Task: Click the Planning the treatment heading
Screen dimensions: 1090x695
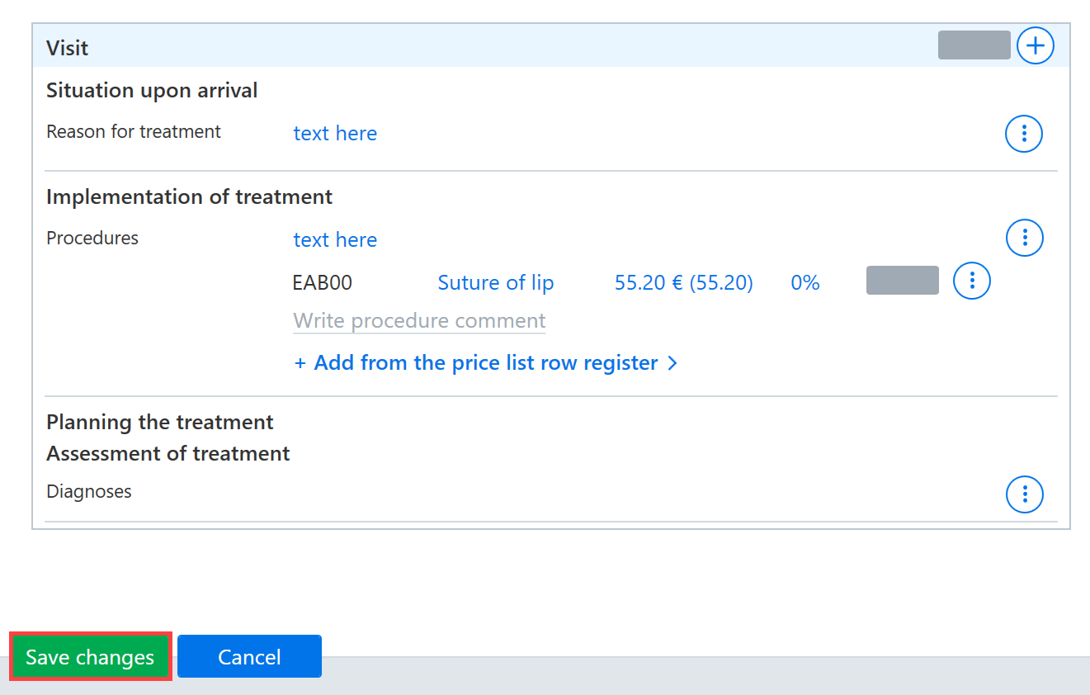Action: click(160, 423)
